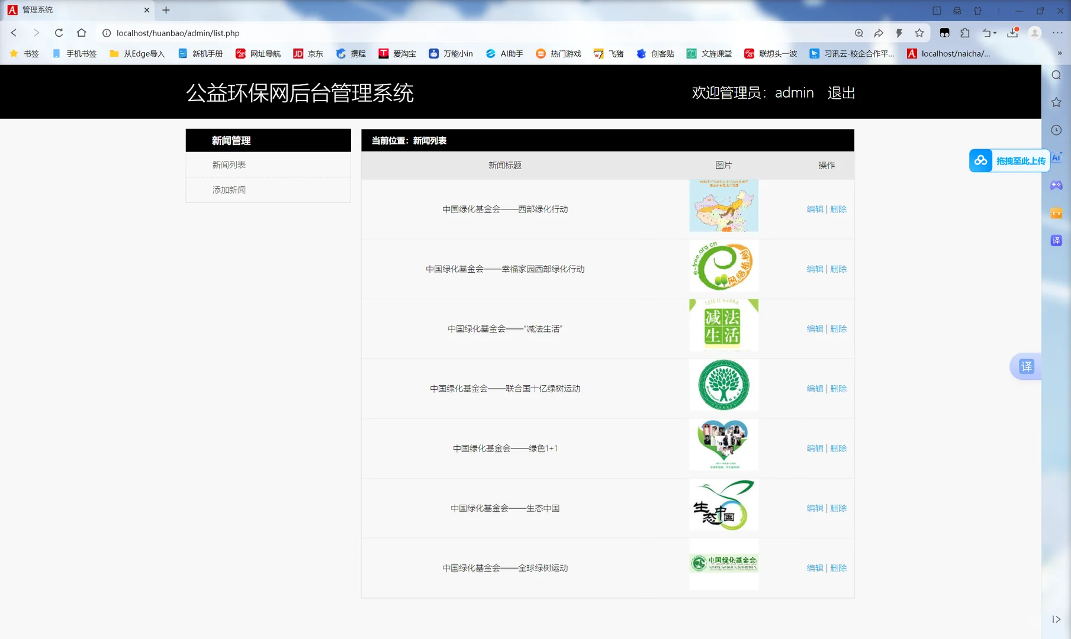Open the history panel via the clock icon

coord(1056,130)
